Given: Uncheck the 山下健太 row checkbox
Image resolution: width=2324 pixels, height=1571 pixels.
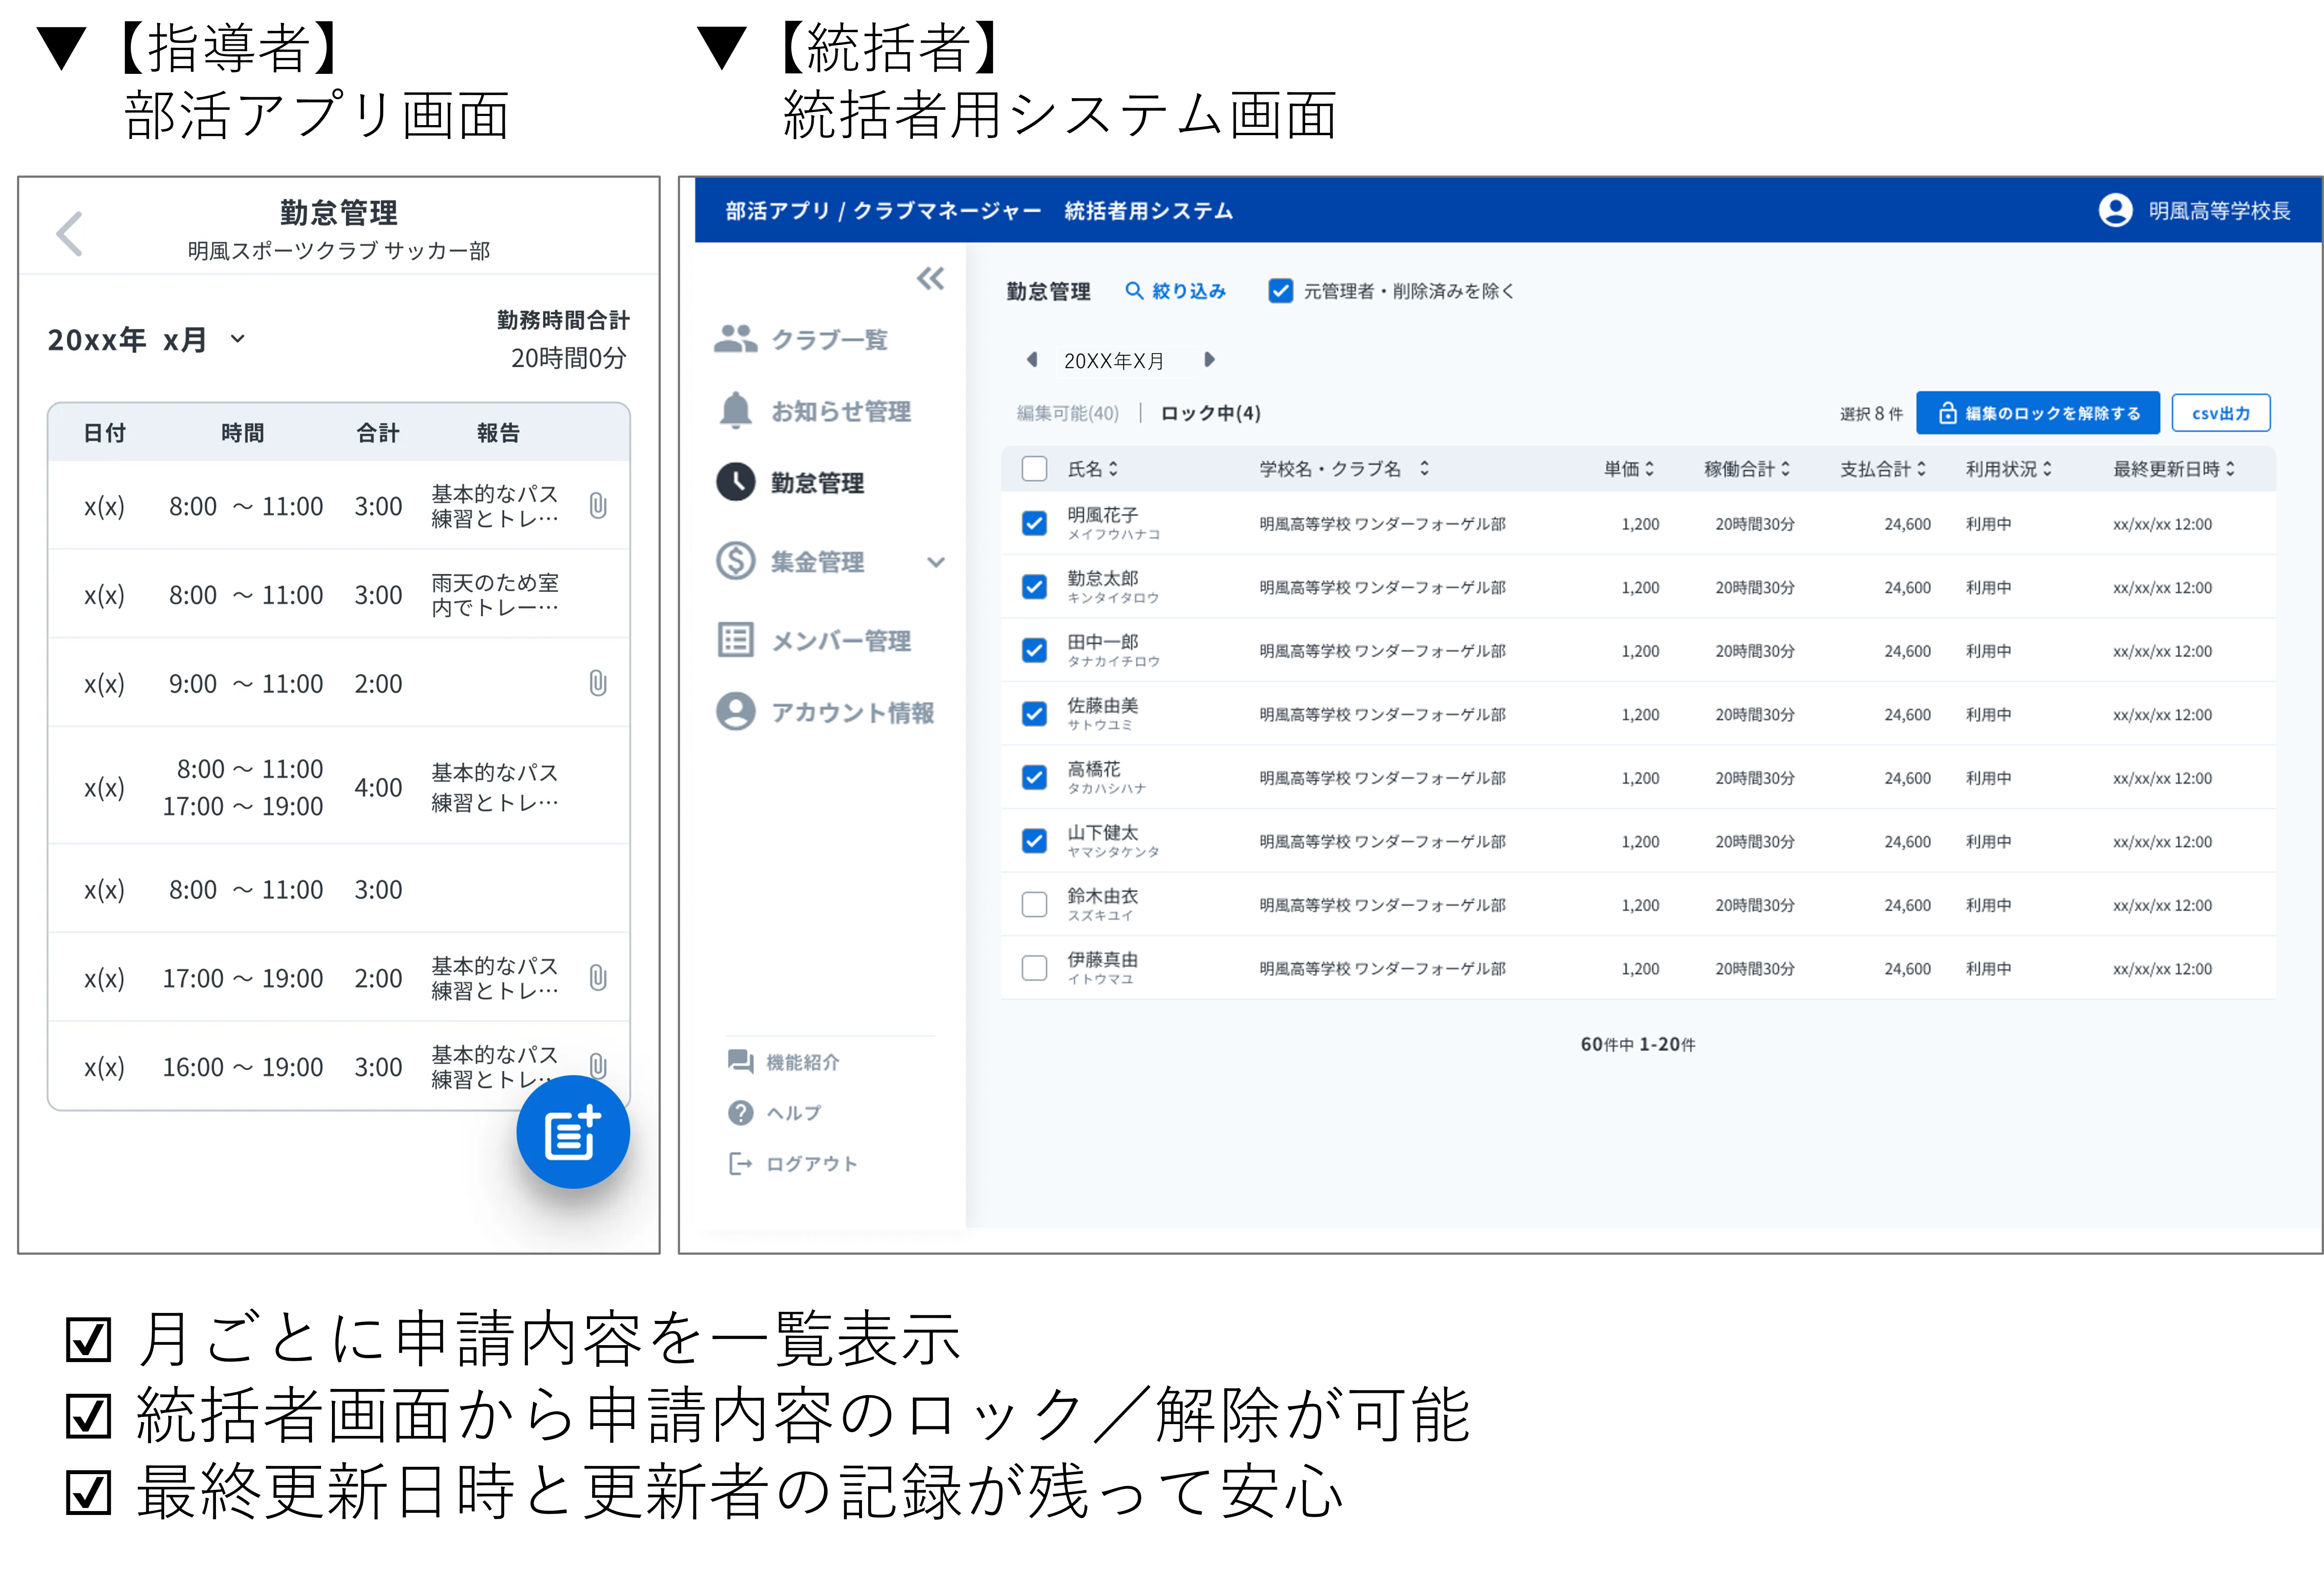Looking at the screenshot, I should [1034, 840].
